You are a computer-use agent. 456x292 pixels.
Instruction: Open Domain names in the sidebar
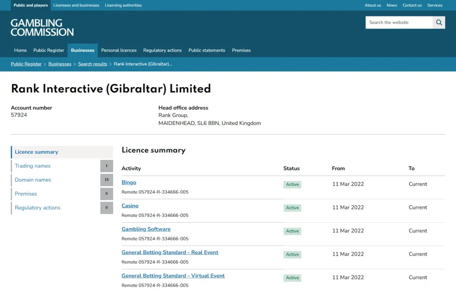point(33,180)
